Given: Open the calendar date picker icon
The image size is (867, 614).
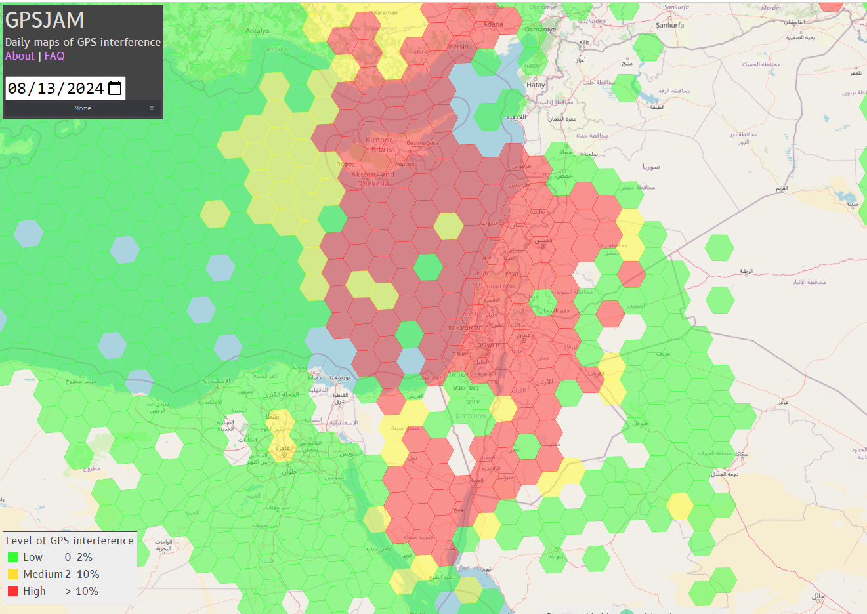Looking at the screenshot, I should (115, 88).
